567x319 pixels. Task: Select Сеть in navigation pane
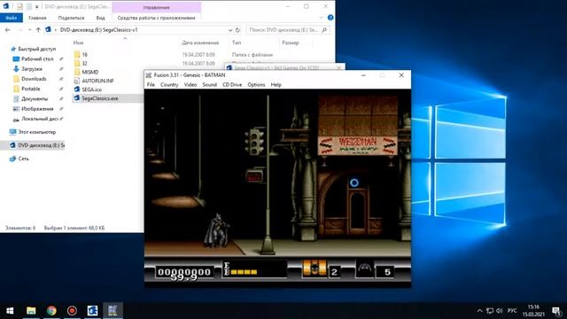[23, 159]
